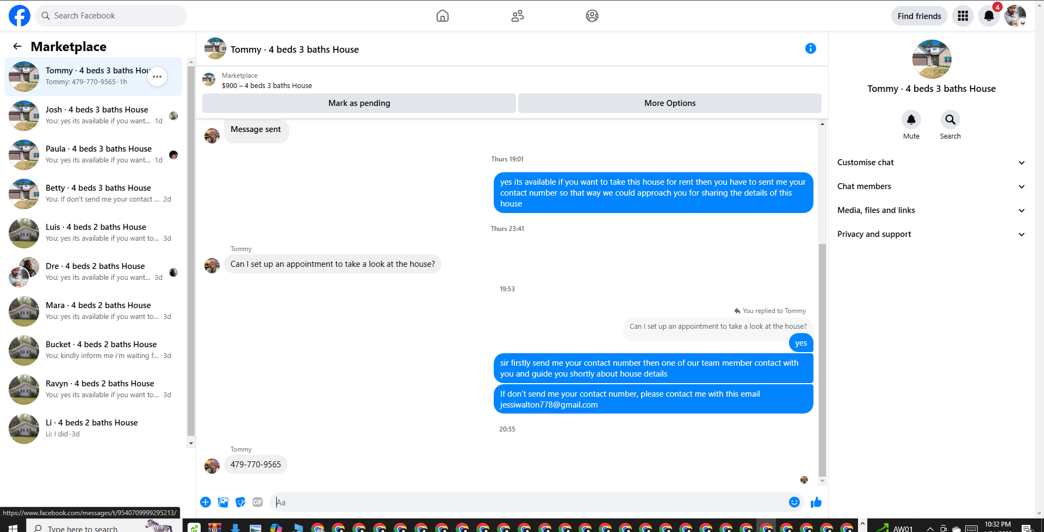Open Luis's 4 beds 2 baths conversation
Viewport: 1044px width, 532px height.
(x=94, y=233)
